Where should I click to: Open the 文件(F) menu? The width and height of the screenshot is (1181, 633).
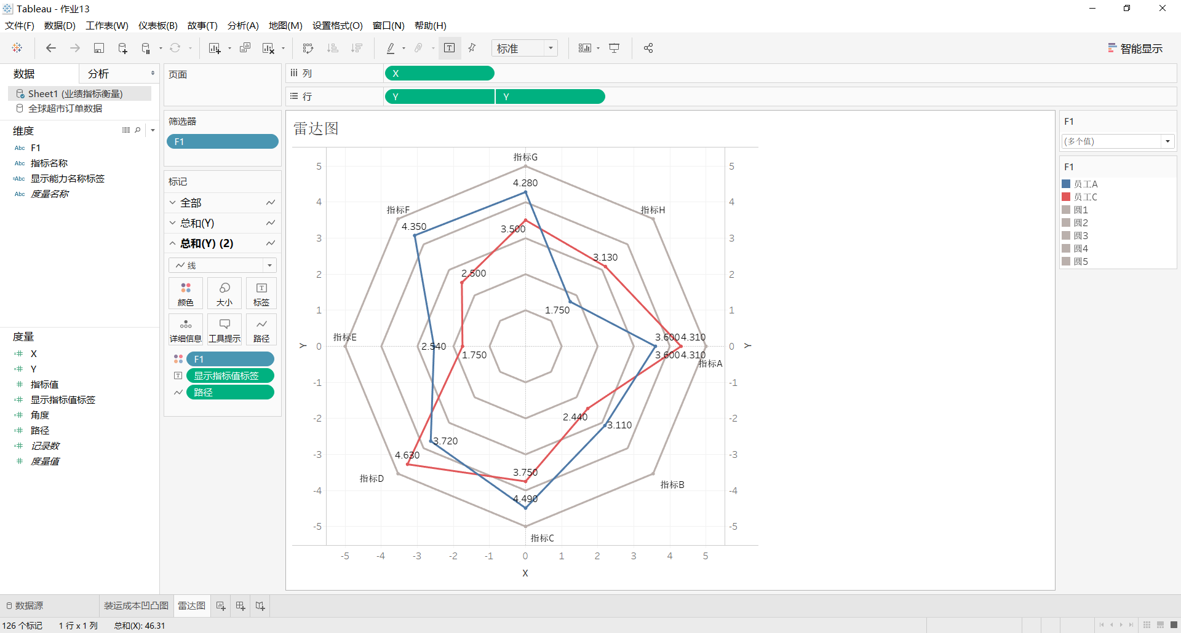tap(20, 25)
